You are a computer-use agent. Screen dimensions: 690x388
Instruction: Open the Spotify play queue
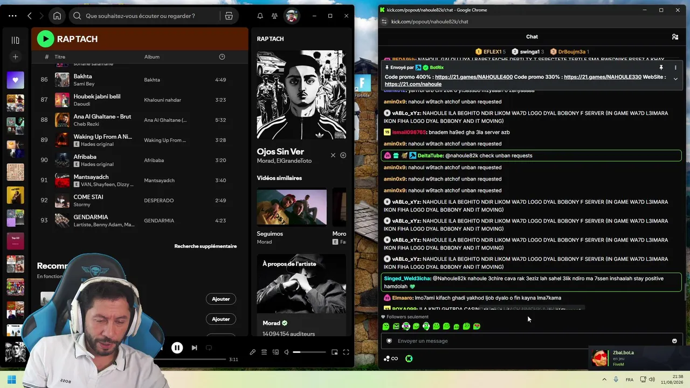[x=264, y=352]
